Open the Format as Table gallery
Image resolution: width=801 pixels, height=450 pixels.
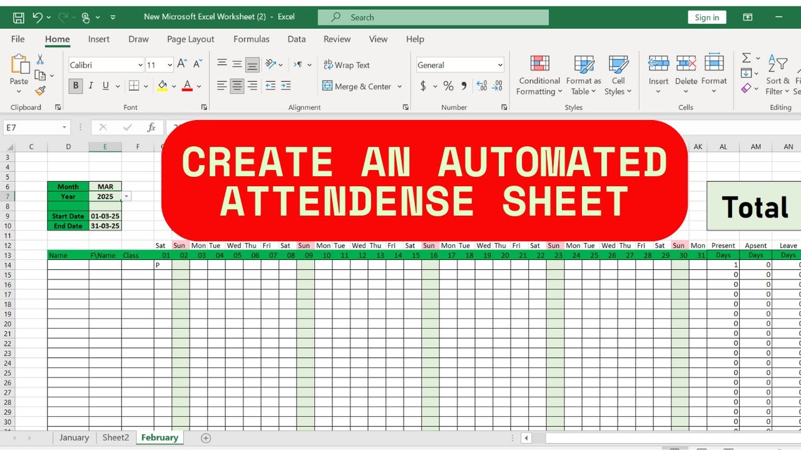tap(584, 76)
